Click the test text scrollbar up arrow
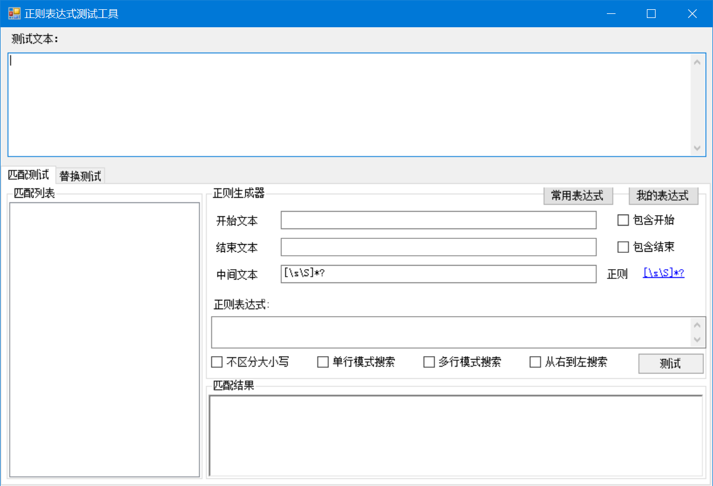The height and width of the screenshot is (486, 713). (x=697, y=61)
